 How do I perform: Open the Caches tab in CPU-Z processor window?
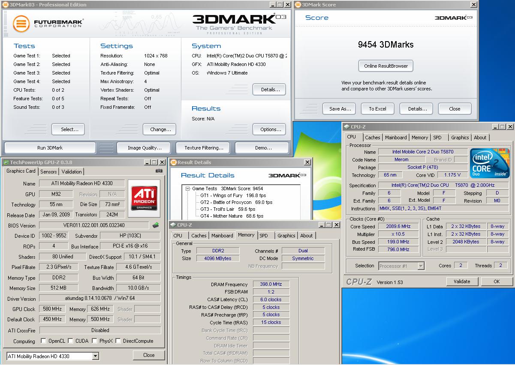pyautogui.click(x=372, y=138)
